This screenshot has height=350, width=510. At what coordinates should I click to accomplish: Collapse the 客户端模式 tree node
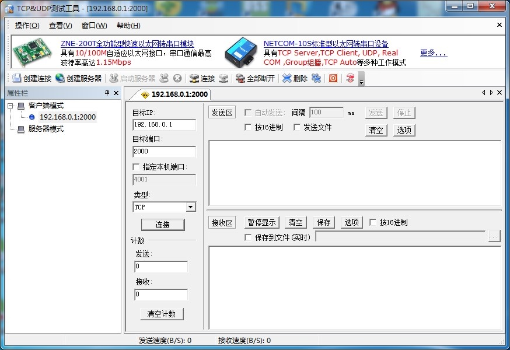(x=10, y=106)
